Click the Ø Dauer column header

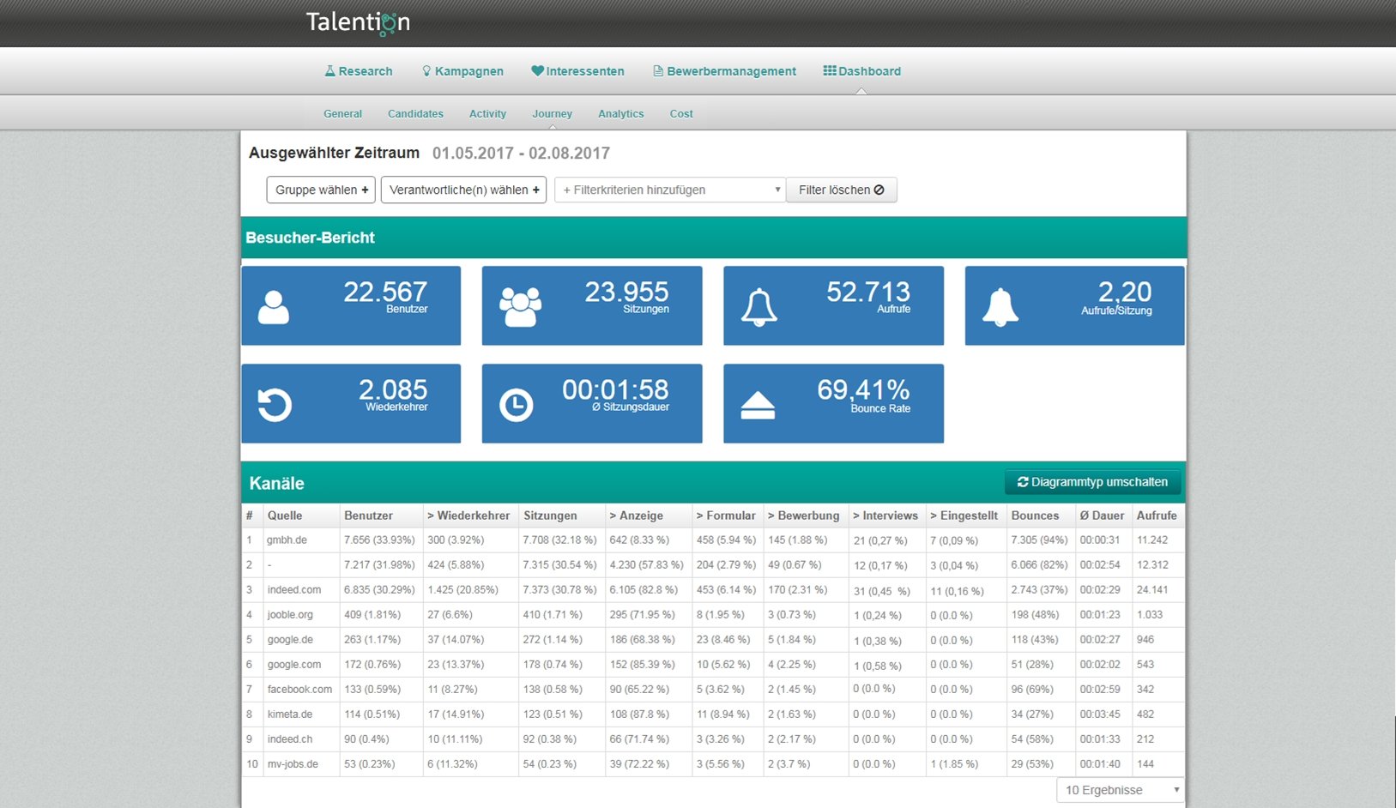[x=1102, y=516]
